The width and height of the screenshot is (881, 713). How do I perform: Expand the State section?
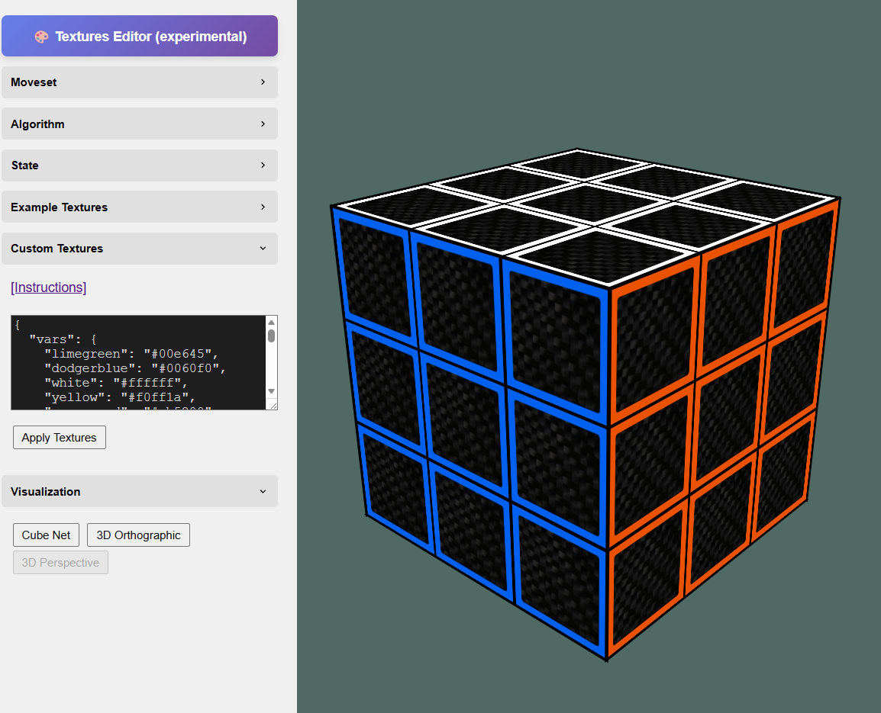click(140, 165)
